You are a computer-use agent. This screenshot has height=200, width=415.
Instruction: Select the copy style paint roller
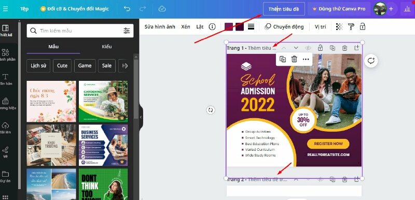click(x=351, y=27)
